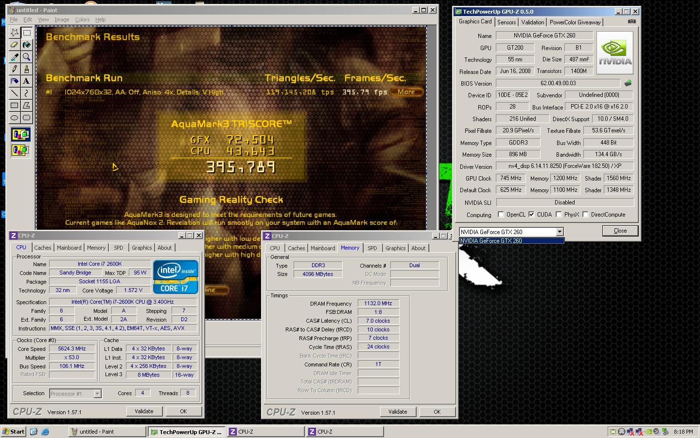Open the View menu in Paint
Screen dimensions: 700x438
[x=43, y=19]
